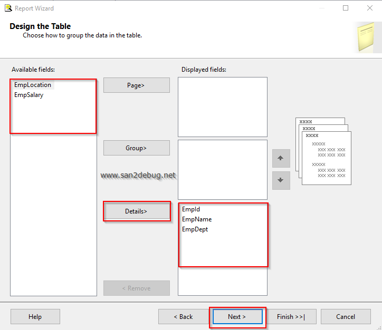Select EmpId in details list
The width and height of the screenshot is (382, 330).
(191, 209)
